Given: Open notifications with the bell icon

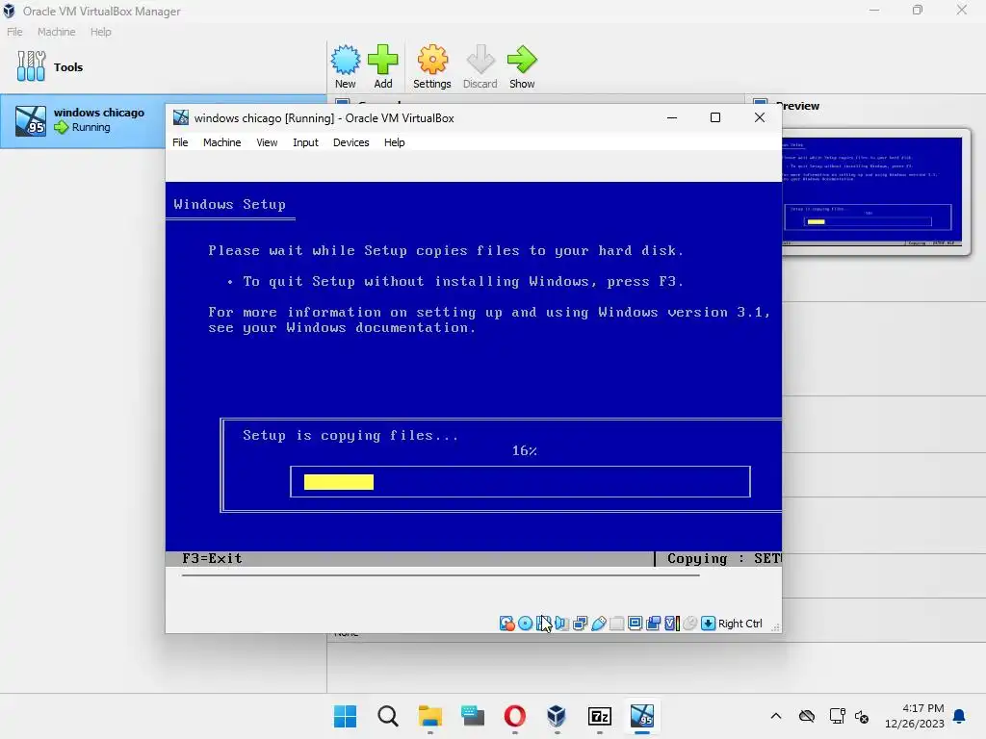Looking at the screenshot, I should coord(960,716).
